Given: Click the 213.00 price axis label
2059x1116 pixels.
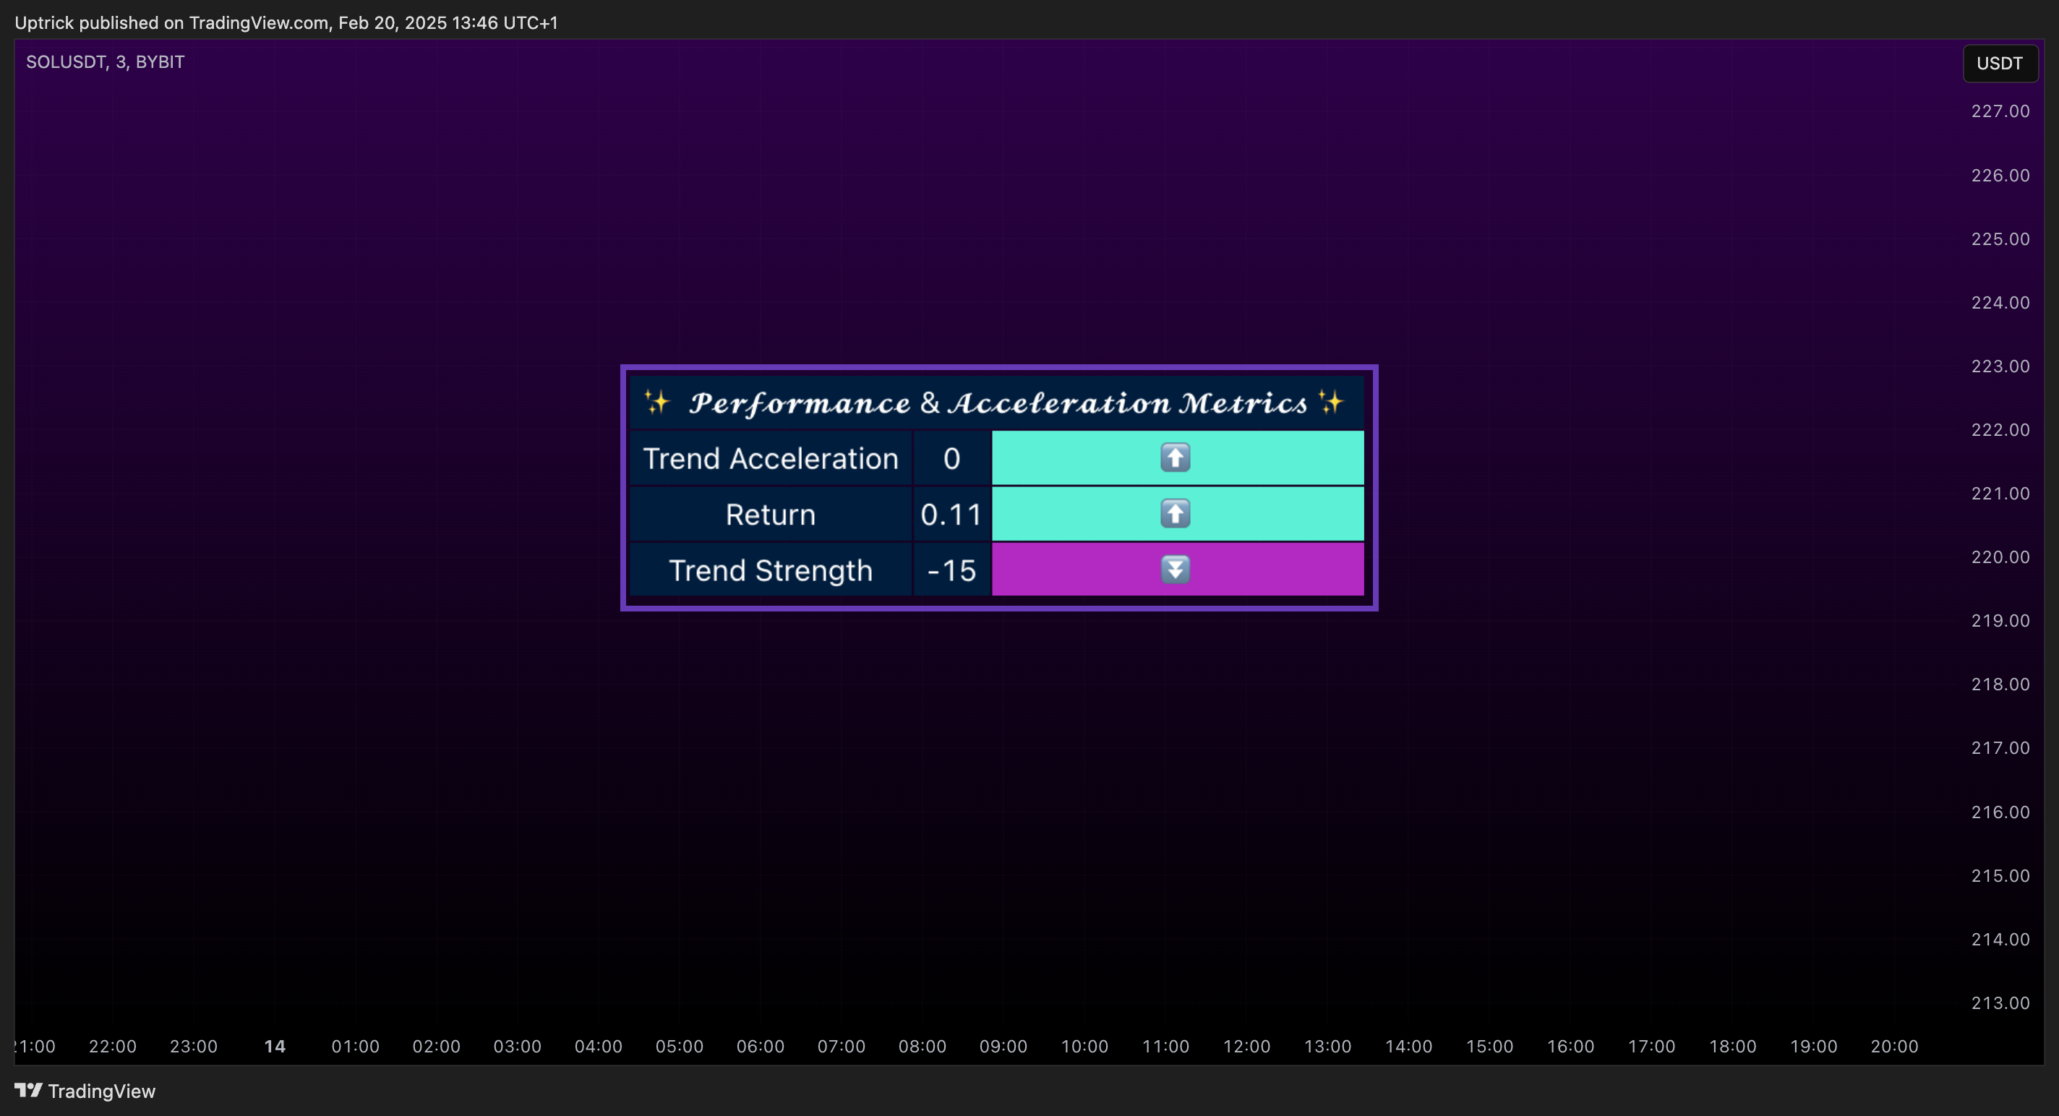Looking at the screenshot, I should [2000, 1003].
